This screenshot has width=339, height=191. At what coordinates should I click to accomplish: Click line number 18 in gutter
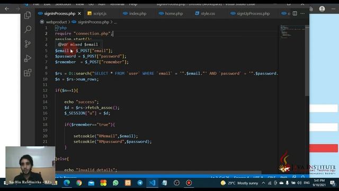(45, 125)
